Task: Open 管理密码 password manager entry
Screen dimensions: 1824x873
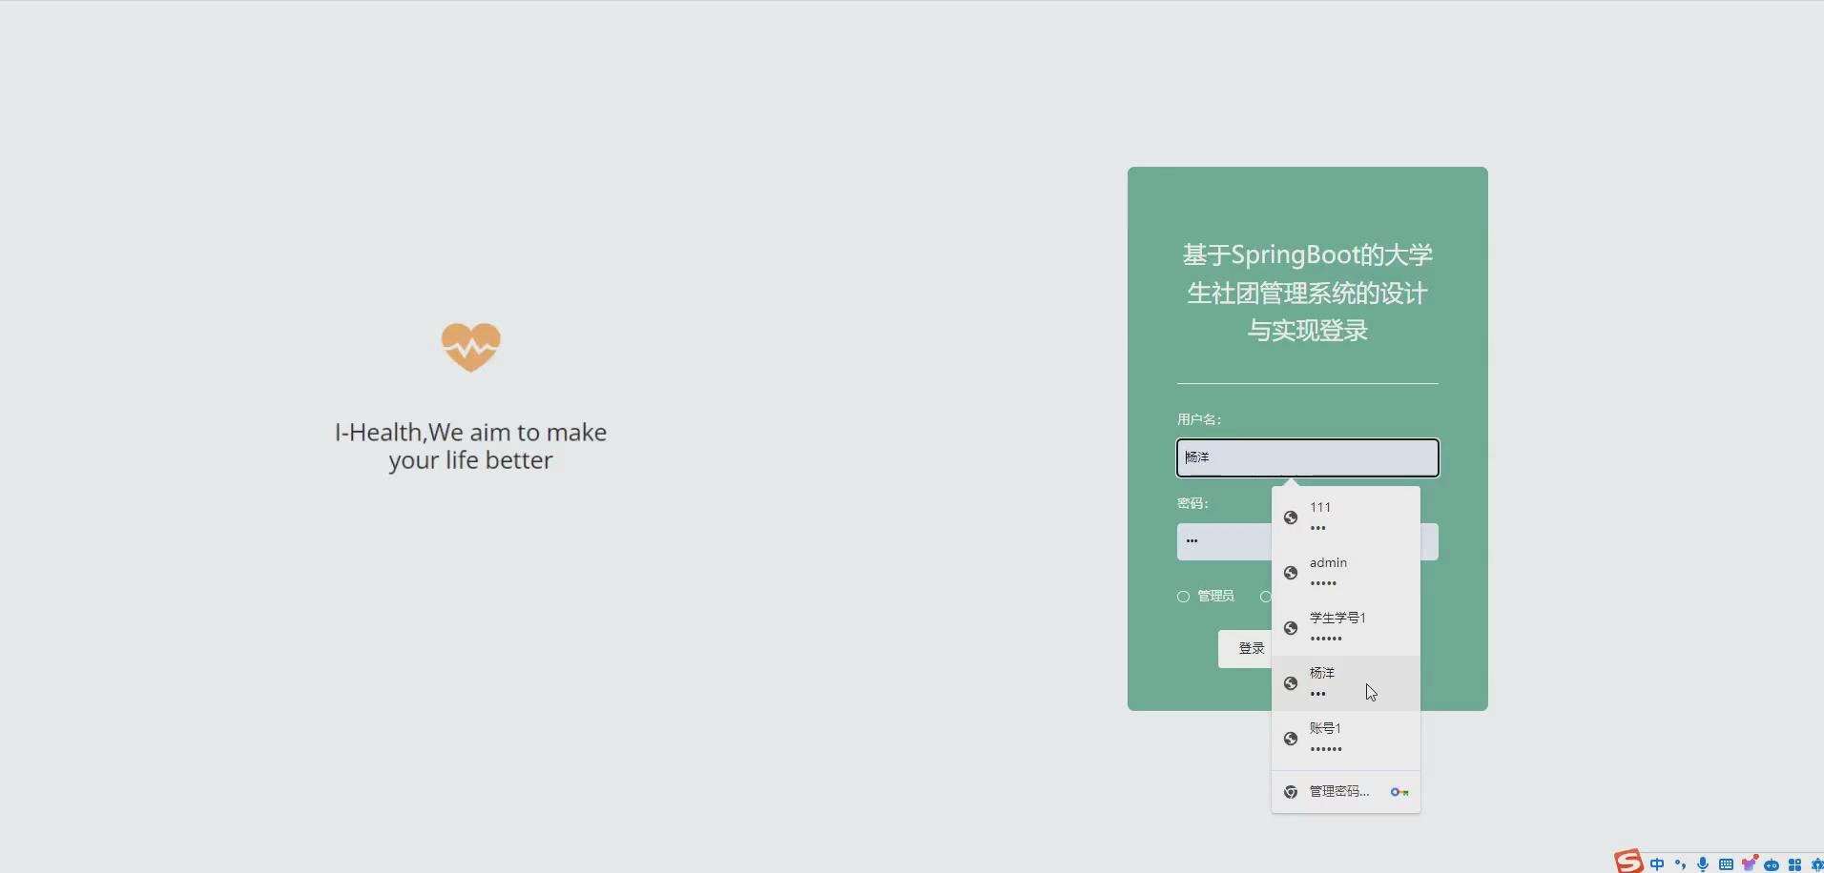Action: (1338, 791)
